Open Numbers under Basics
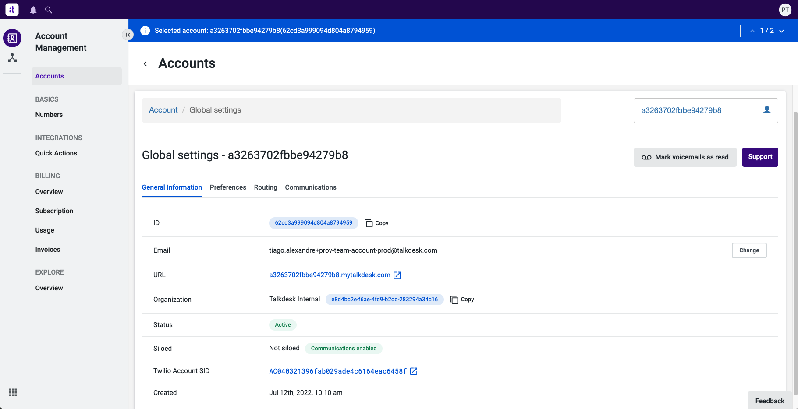 [x=49, y=115]
